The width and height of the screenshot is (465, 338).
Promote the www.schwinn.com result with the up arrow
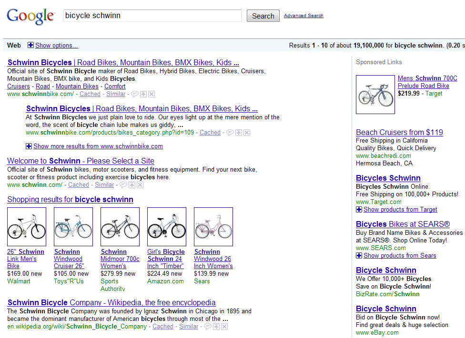coord(132,185)
